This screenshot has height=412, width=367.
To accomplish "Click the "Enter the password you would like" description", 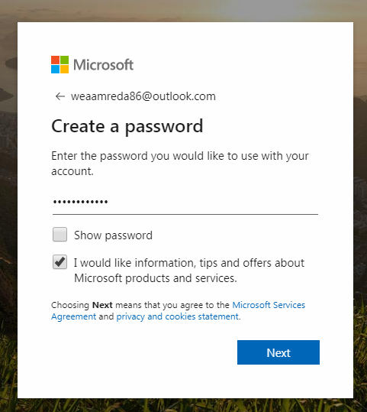I will pyautogui.click(x=180, y=164).
